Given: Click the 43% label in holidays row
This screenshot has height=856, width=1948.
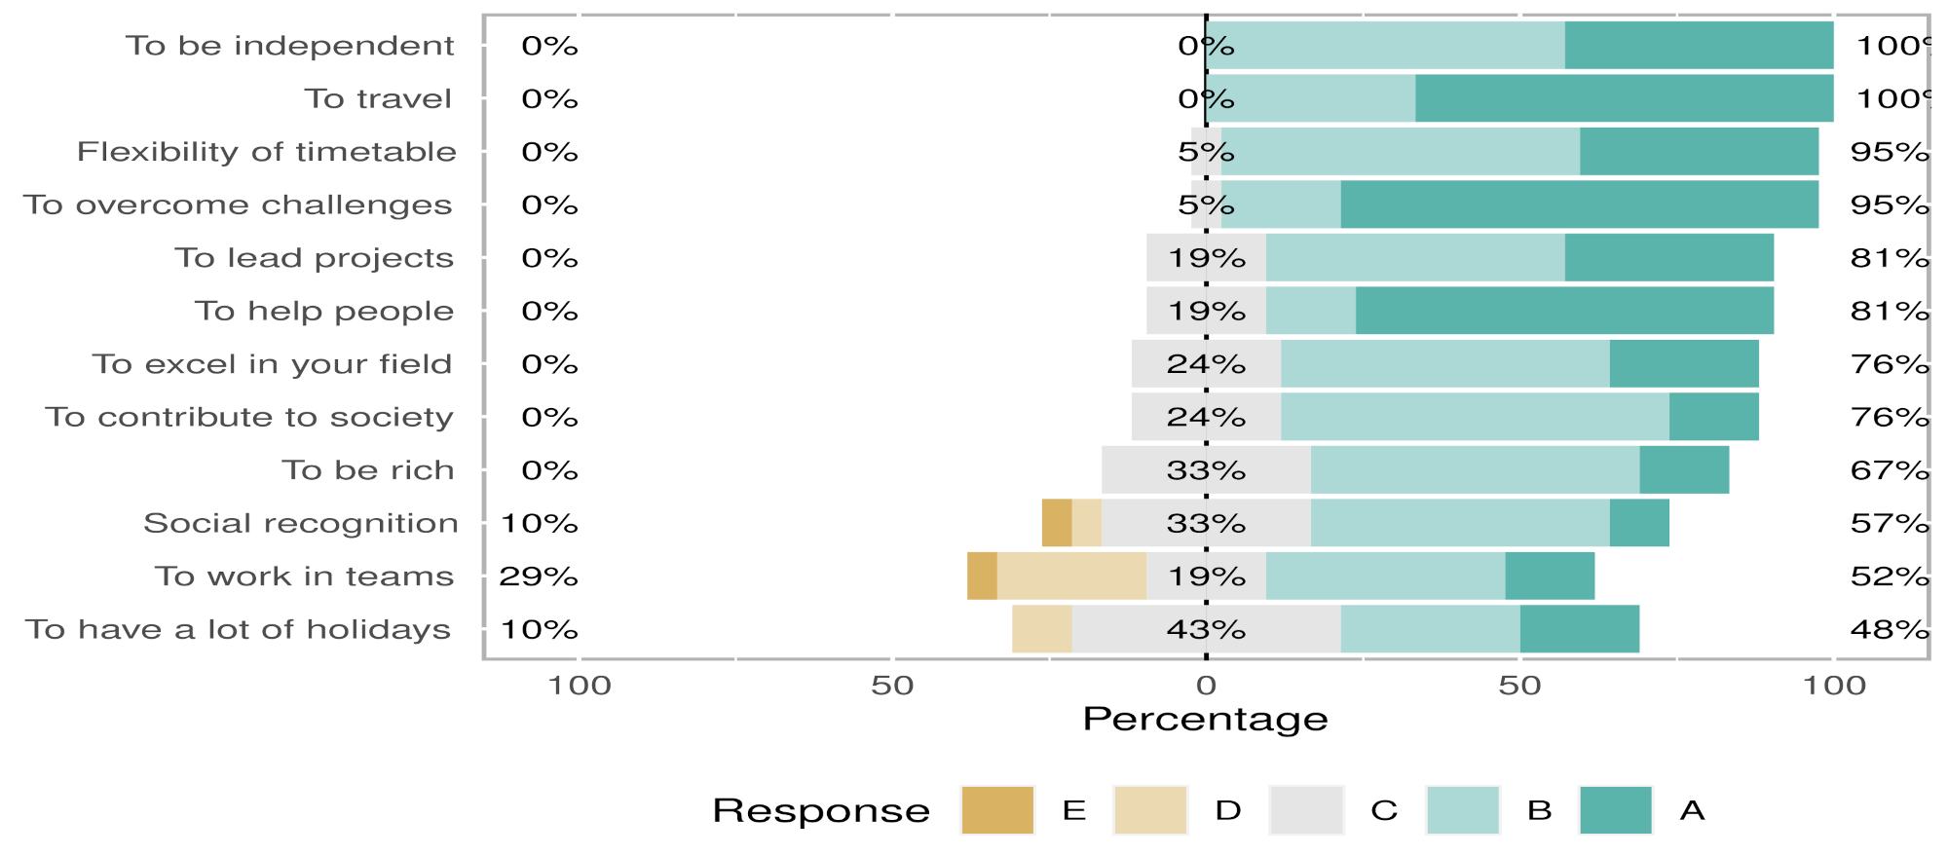Looking at the screenshot, I should pyautogui.click(x=1206, y=629).
